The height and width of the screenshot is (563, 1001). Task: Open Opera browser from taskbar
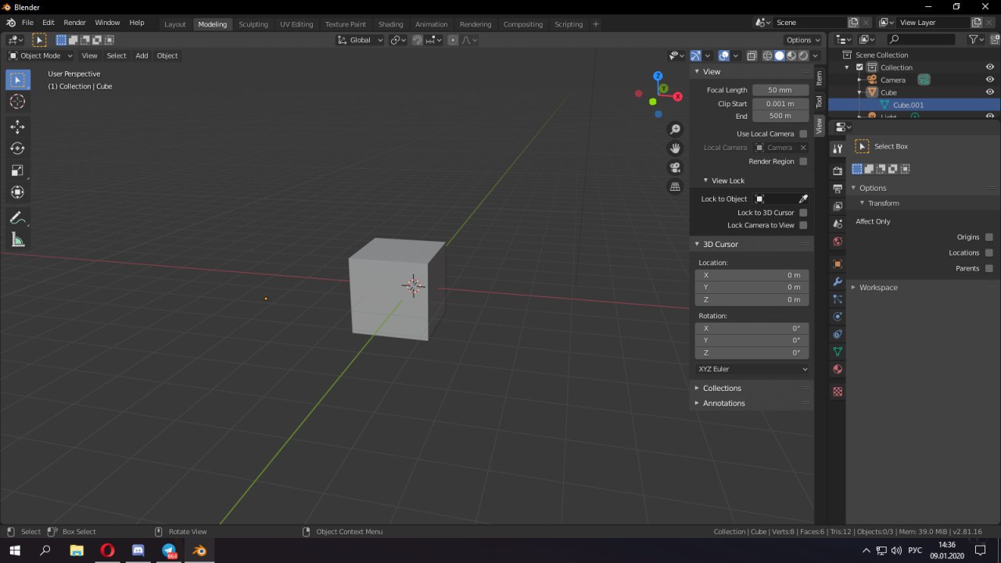point(107,550)
